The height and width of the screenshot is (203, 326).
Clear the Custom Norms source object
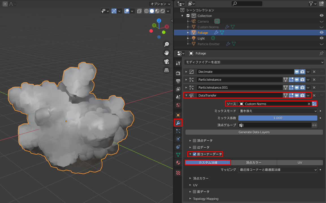click(x=309, y=104)
